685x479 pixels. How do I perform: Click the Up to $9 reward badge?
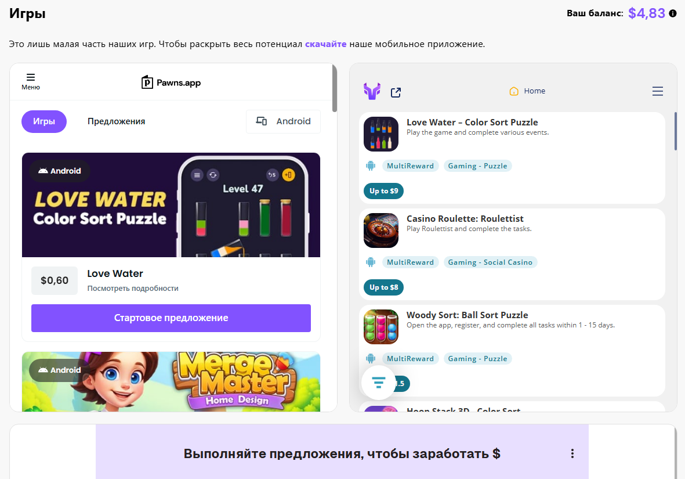click(x=383, y=191)
